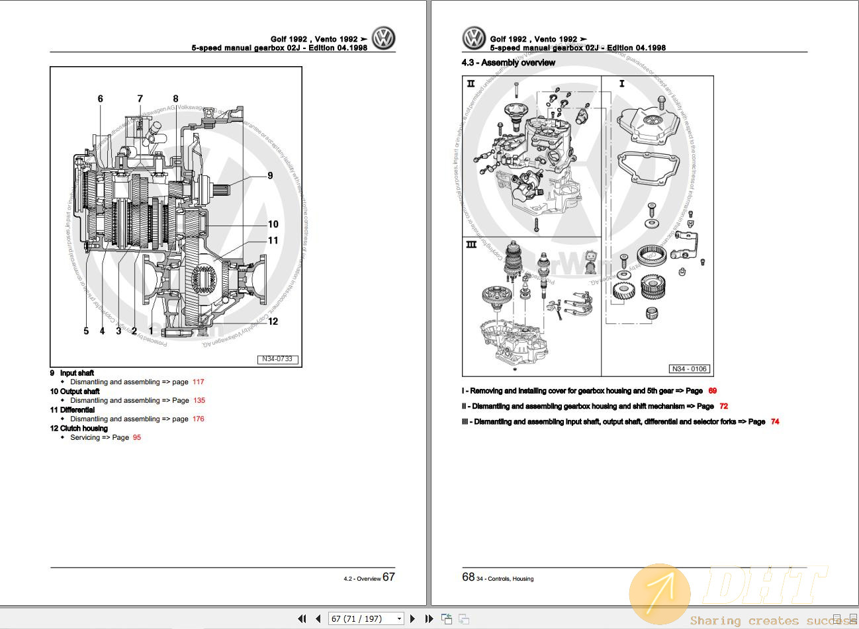Screen dimensions: 859x629
Task: Jump to the last page
Action: pos(429,618)
